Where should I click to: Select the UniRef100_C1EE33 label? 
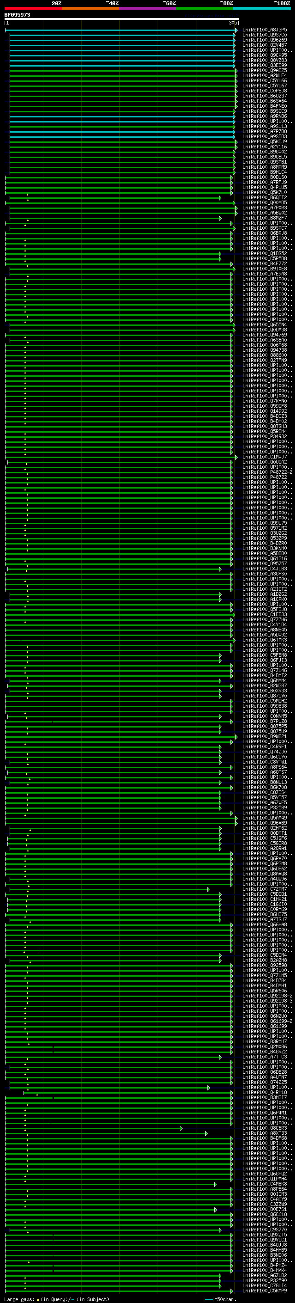coord(265,615)
